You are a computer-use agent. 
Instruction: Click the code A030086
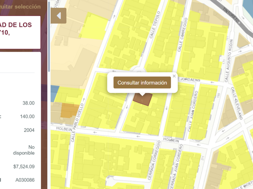pos(25,180)
